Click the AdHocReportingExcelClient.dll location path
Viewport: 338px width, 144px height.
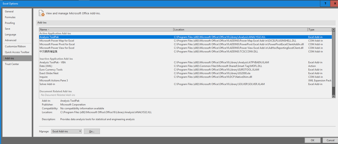tap(239, 48)
